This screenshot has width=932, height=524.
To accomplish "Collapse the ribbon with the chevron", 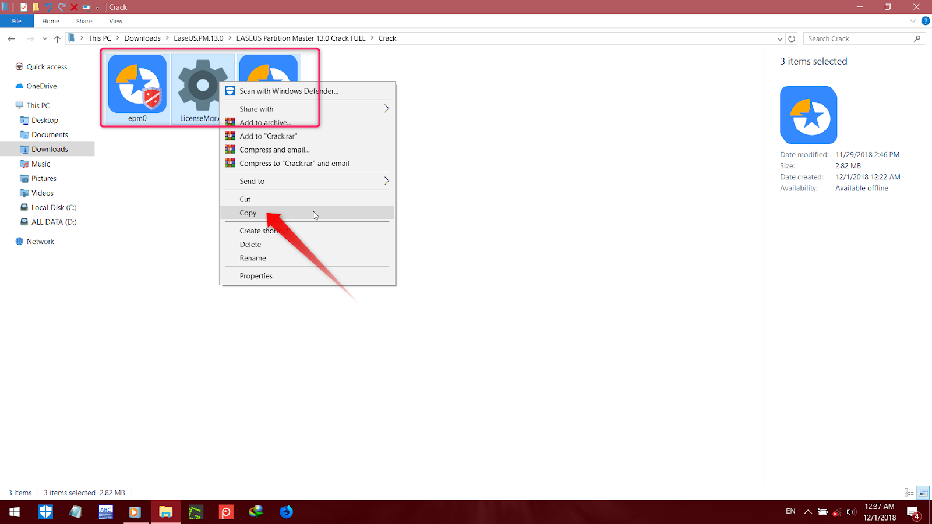I will coord(913,21).
